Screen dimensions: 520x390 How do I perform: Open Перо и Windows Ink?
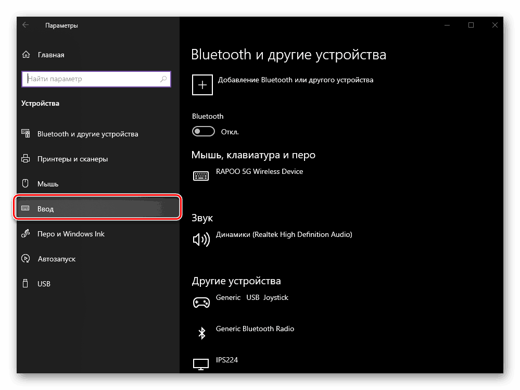[x=71, y=234]
